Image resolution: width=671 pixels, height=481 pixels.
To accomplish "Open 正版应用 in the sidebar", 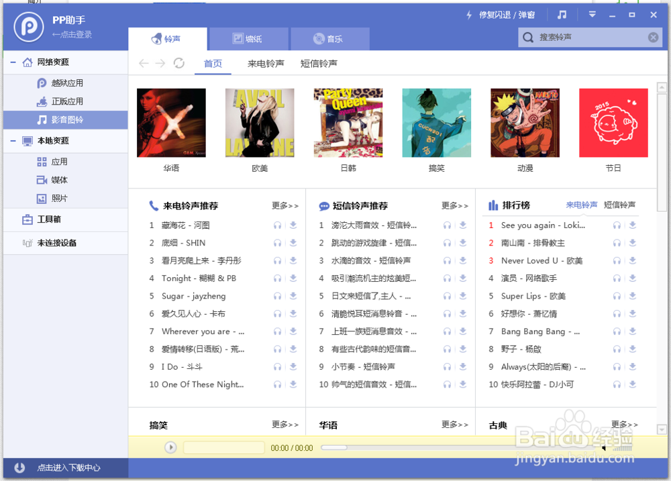I will click(66, 101).
